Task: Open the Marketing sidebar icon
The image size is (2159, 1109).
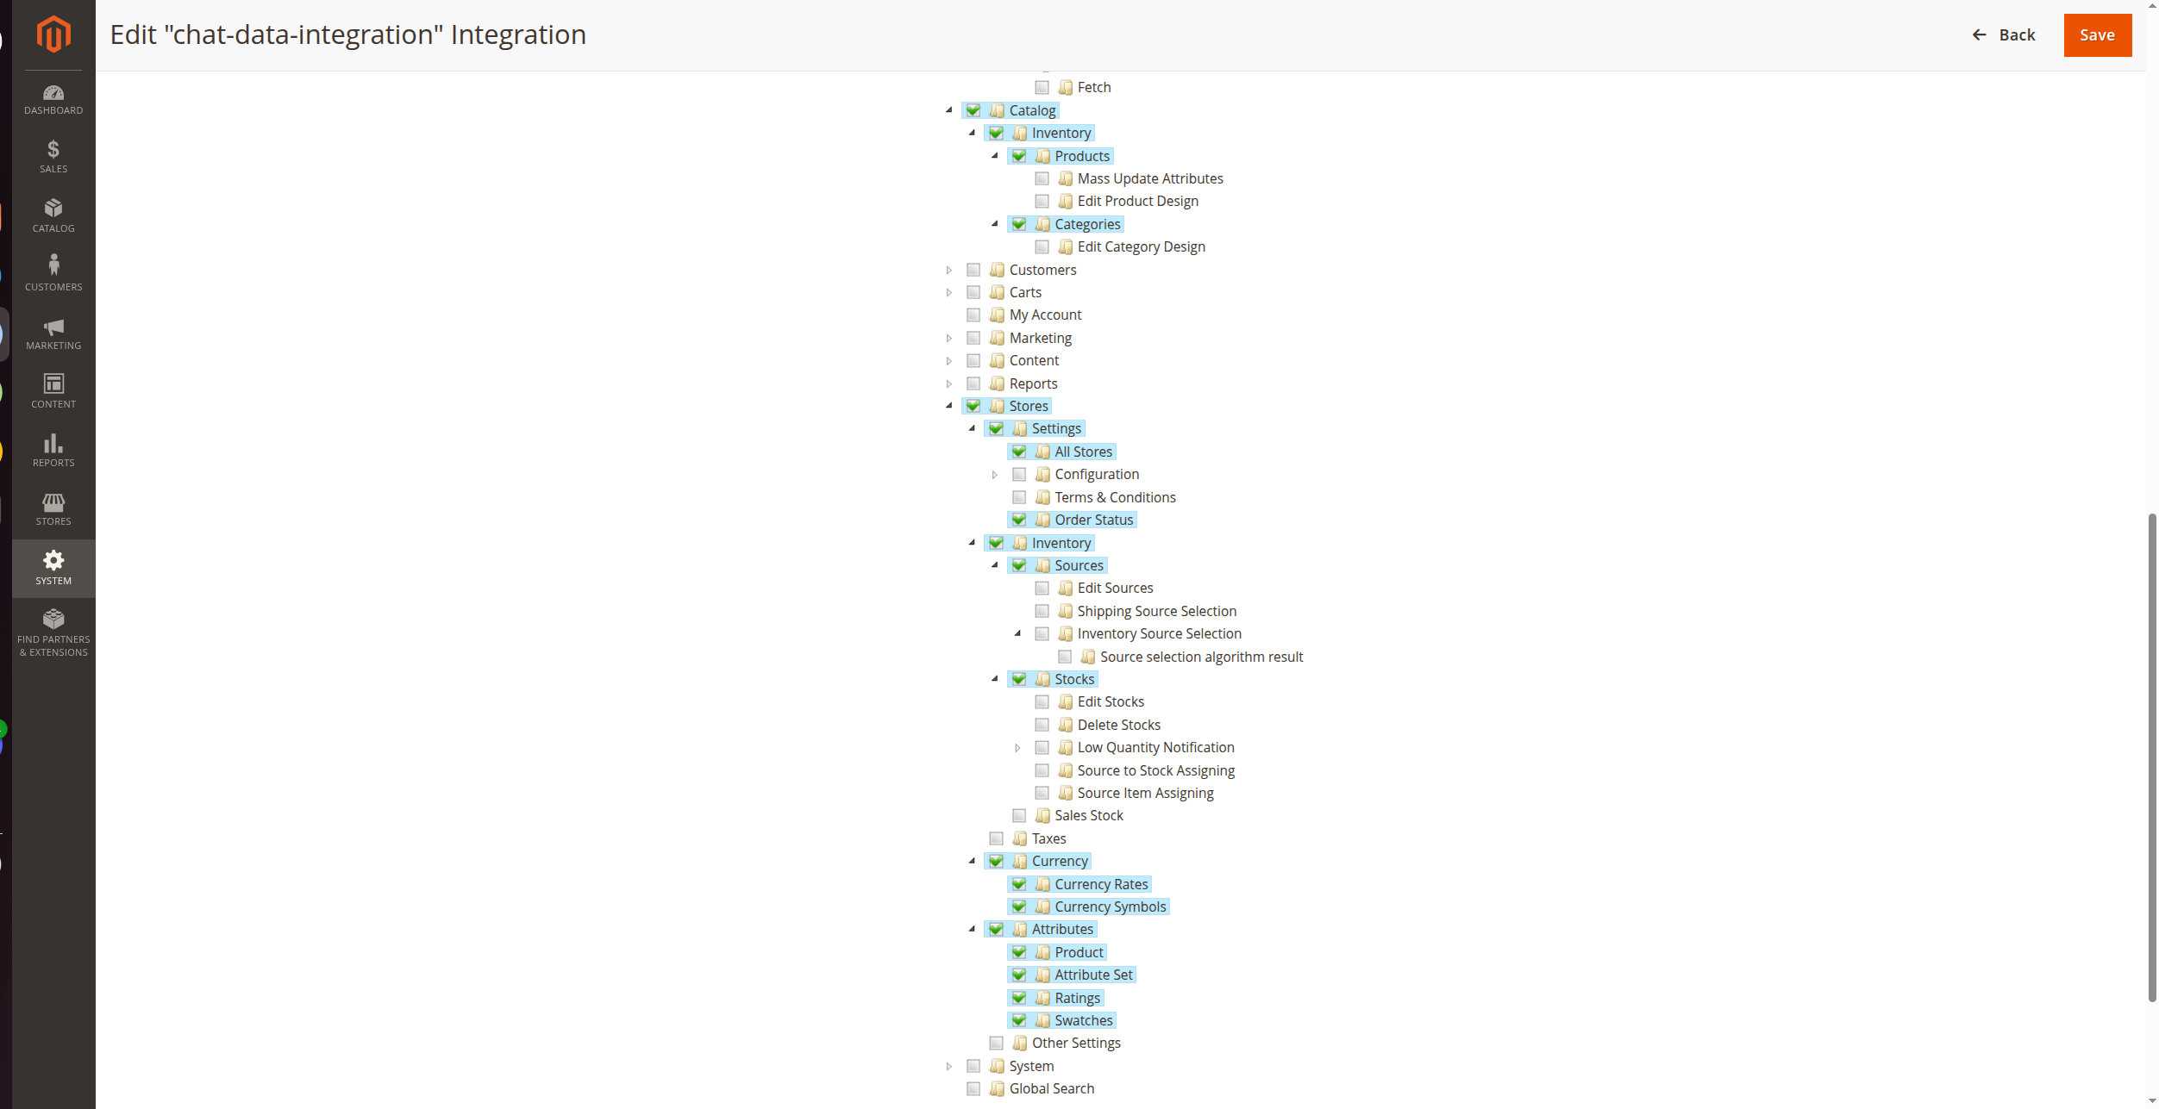Action: tap(53, 329)
